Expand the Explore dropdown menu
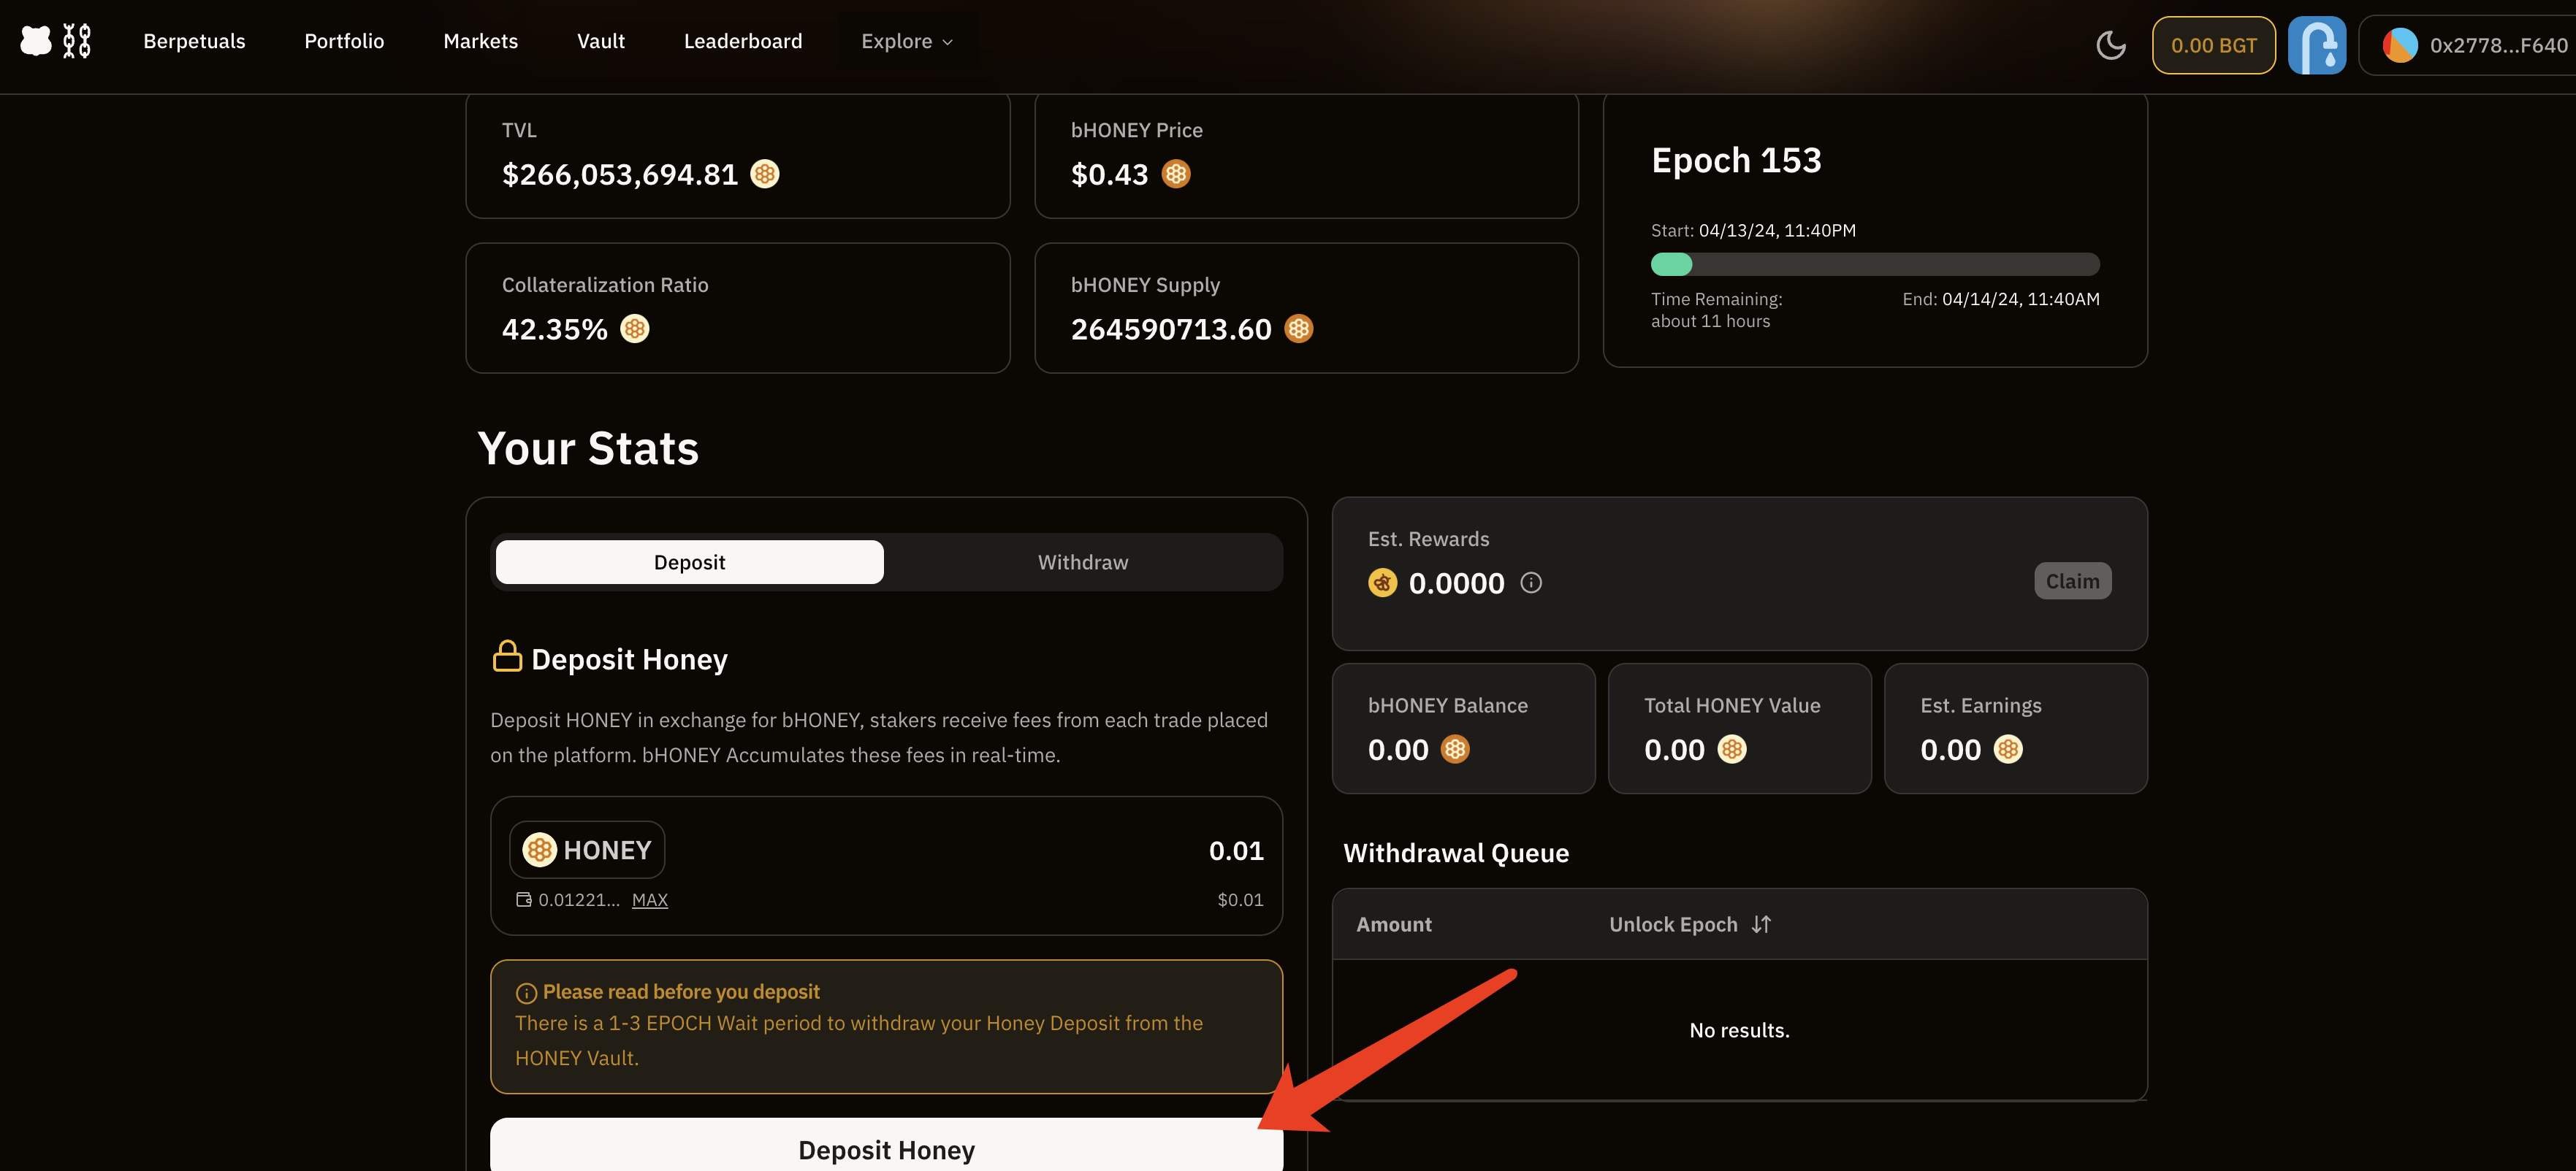2576x1171 pixels. [907, 41]
